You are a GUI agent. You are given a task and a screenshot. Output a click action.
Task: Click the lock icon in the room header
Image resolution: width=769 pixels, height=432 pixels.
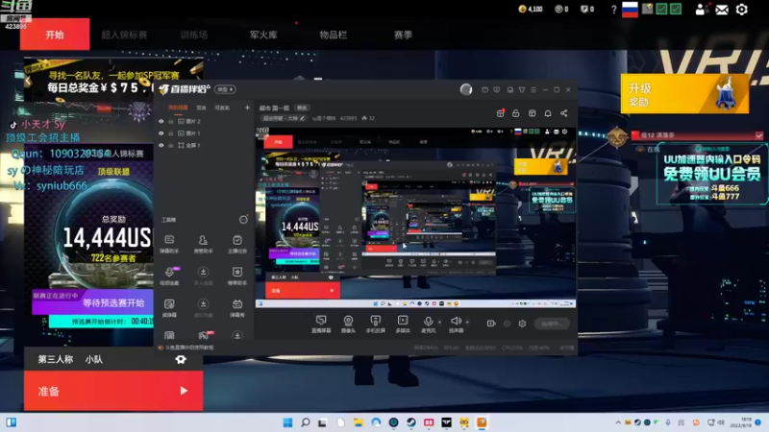[516, 113]
